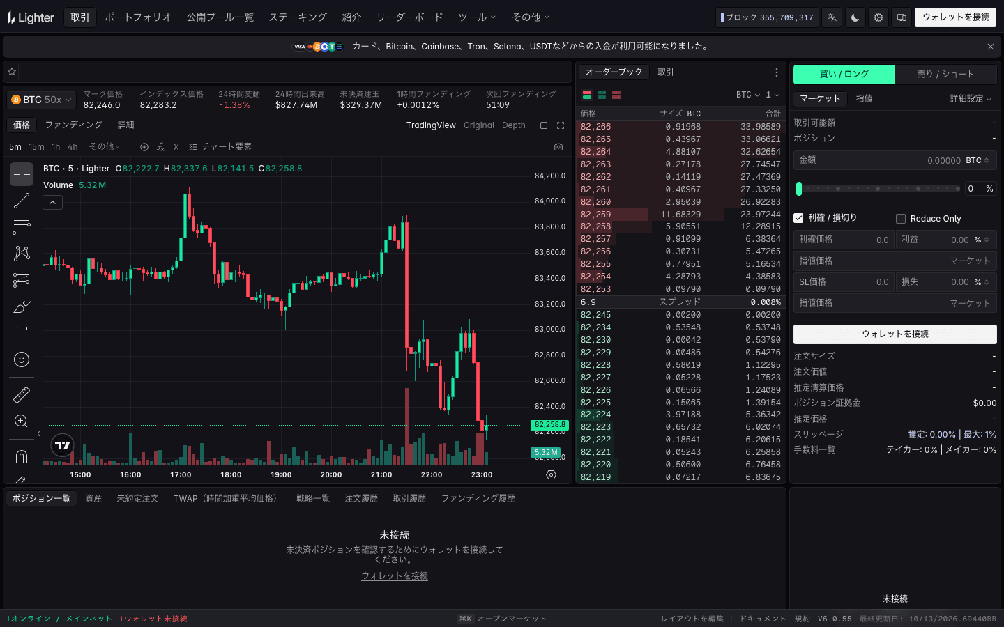Switch to the Funding tab

coord(74,125)
